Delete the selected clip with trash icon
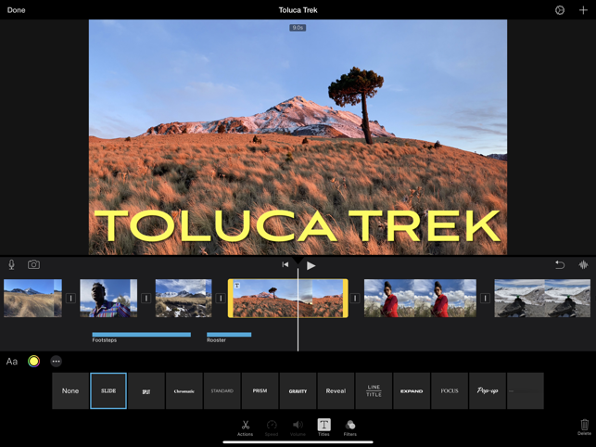This screenshot has width=596, height=447. 585,428
